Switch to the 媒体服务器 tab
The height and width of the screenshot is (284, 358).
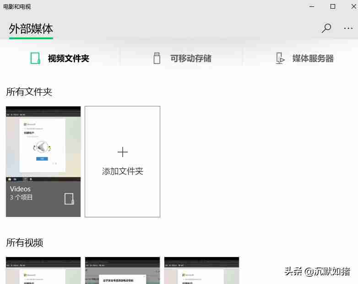point(304,58)
